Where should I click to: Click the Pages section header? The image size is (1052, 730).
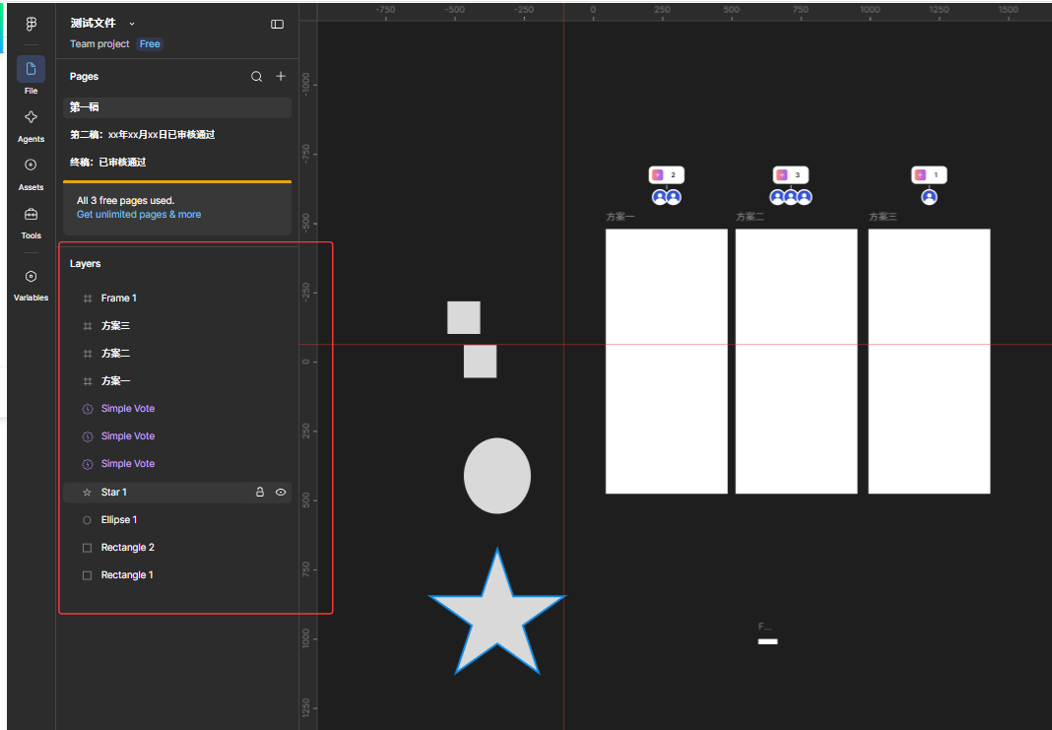[84, 77]
